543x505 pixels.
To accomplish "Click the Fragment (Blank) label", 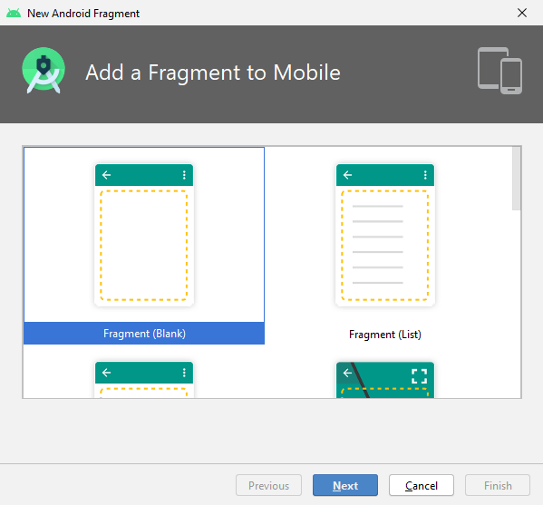I will (x=144, y=334).
